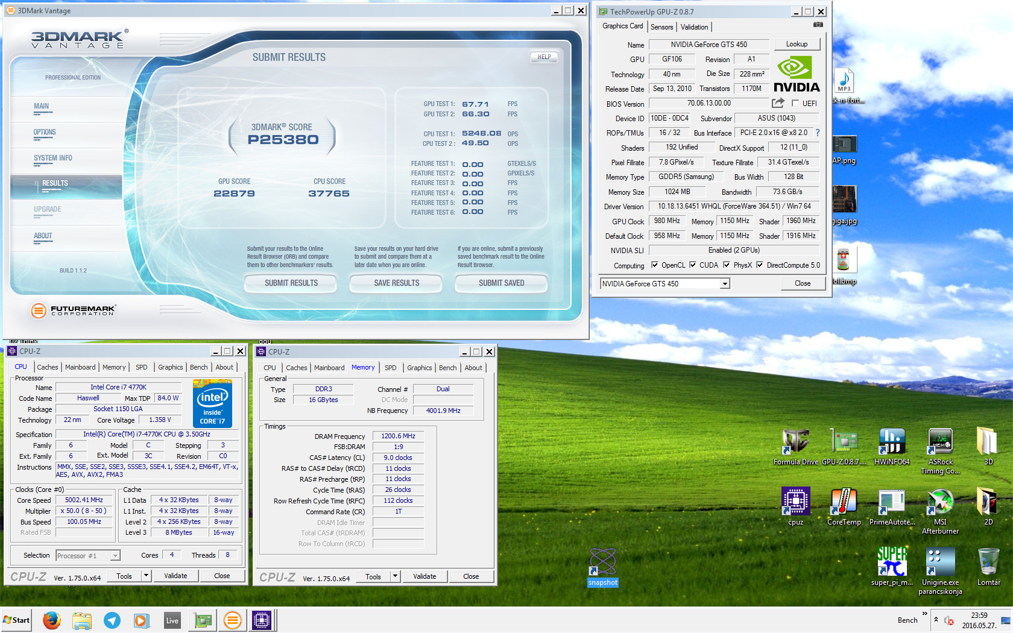This screenshot has width=1013, height=633.
Task: Open SYSTEM INFO in 3DMark Vantage
Action: [x=53, y=159]
